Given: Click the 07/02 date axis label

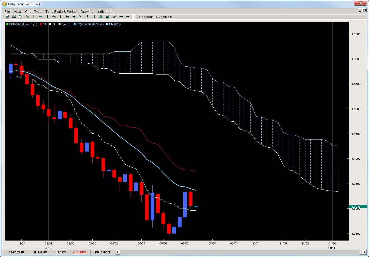Looking at the screenshot, I should coord(185,243).
